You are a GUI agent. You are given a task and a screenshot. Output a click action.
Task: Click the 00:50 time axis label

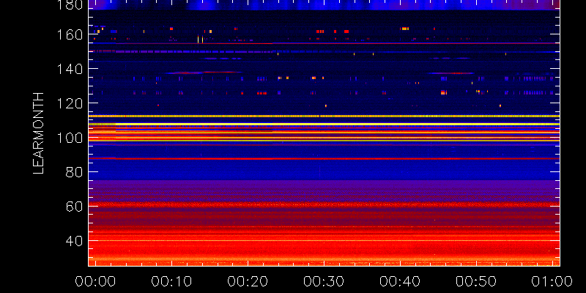click(477, 281)
